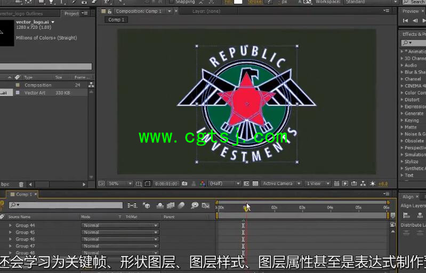Select Comp 1 timeline tab
Viewport: 426px width, 273px height.
click(24, 194)
